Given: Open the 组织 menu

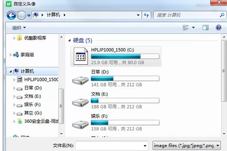Looking at the screenshot, I should coord(19,28).
